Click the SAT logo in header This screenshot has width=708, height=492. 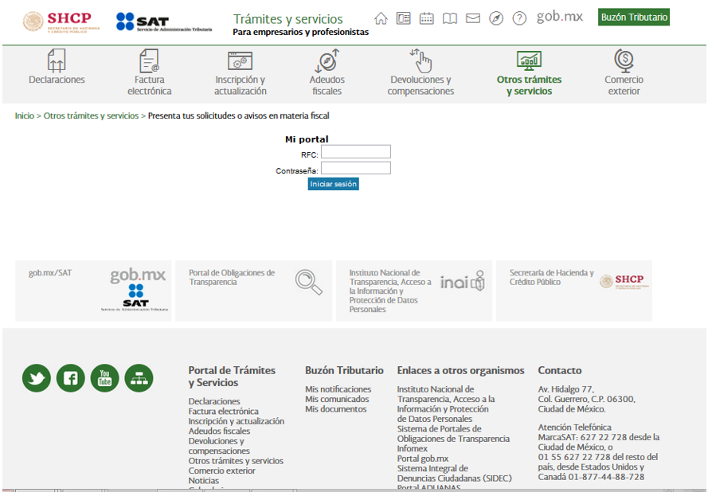point(164,21)
